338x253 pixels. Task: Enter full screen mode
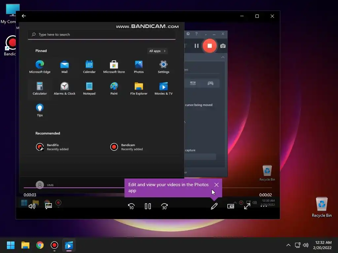click(x=247, y=206)
